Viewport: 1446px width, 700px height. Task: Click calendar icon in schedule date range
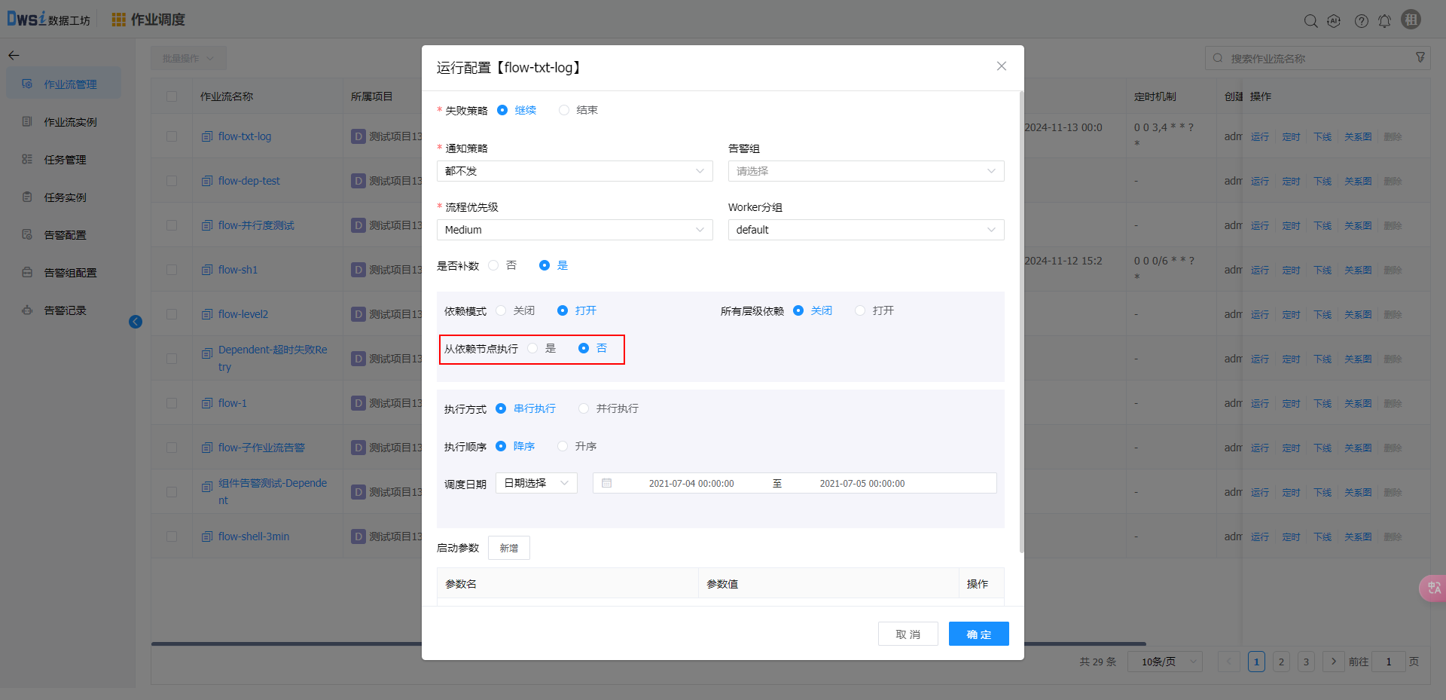(606, 483)
